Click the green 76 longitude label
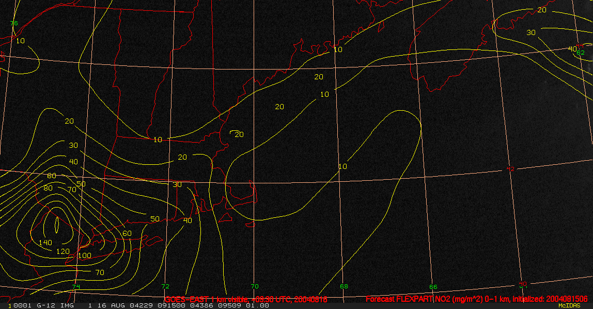The width and height of the screenshot is (593, 309). click(x=14, y=23)
